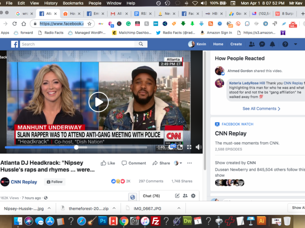Image resolution: width=305 pixels, height=228 pixels.
Task: Switch to the Gmail All tab
Action: point(119,14)
